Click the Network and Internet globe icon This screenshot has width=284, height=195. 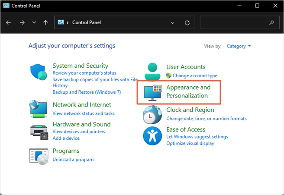click(39, 109)
